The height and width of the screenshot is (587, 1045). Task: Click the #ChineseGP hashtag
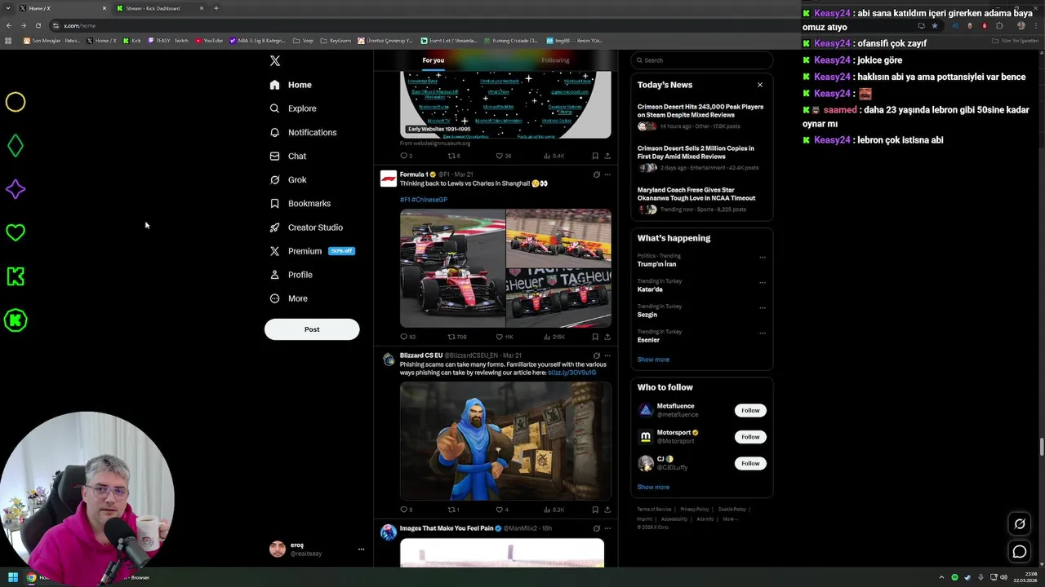click(429, 200)
